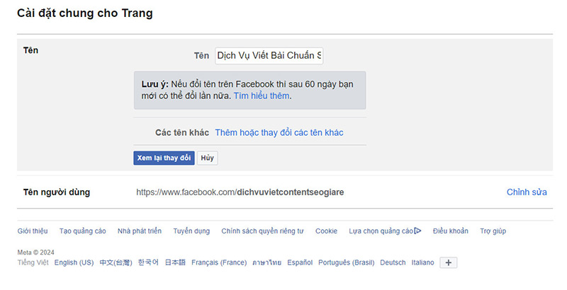The width and height of the screenshot is (567, 290).
Task: Open "Điều khoản" terms link
Action: tap(450, 231)
